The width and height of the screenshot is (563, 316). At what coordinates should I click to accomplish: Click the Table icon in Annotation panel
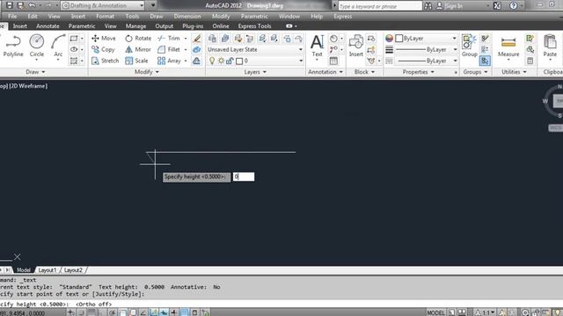click(333, 61)
